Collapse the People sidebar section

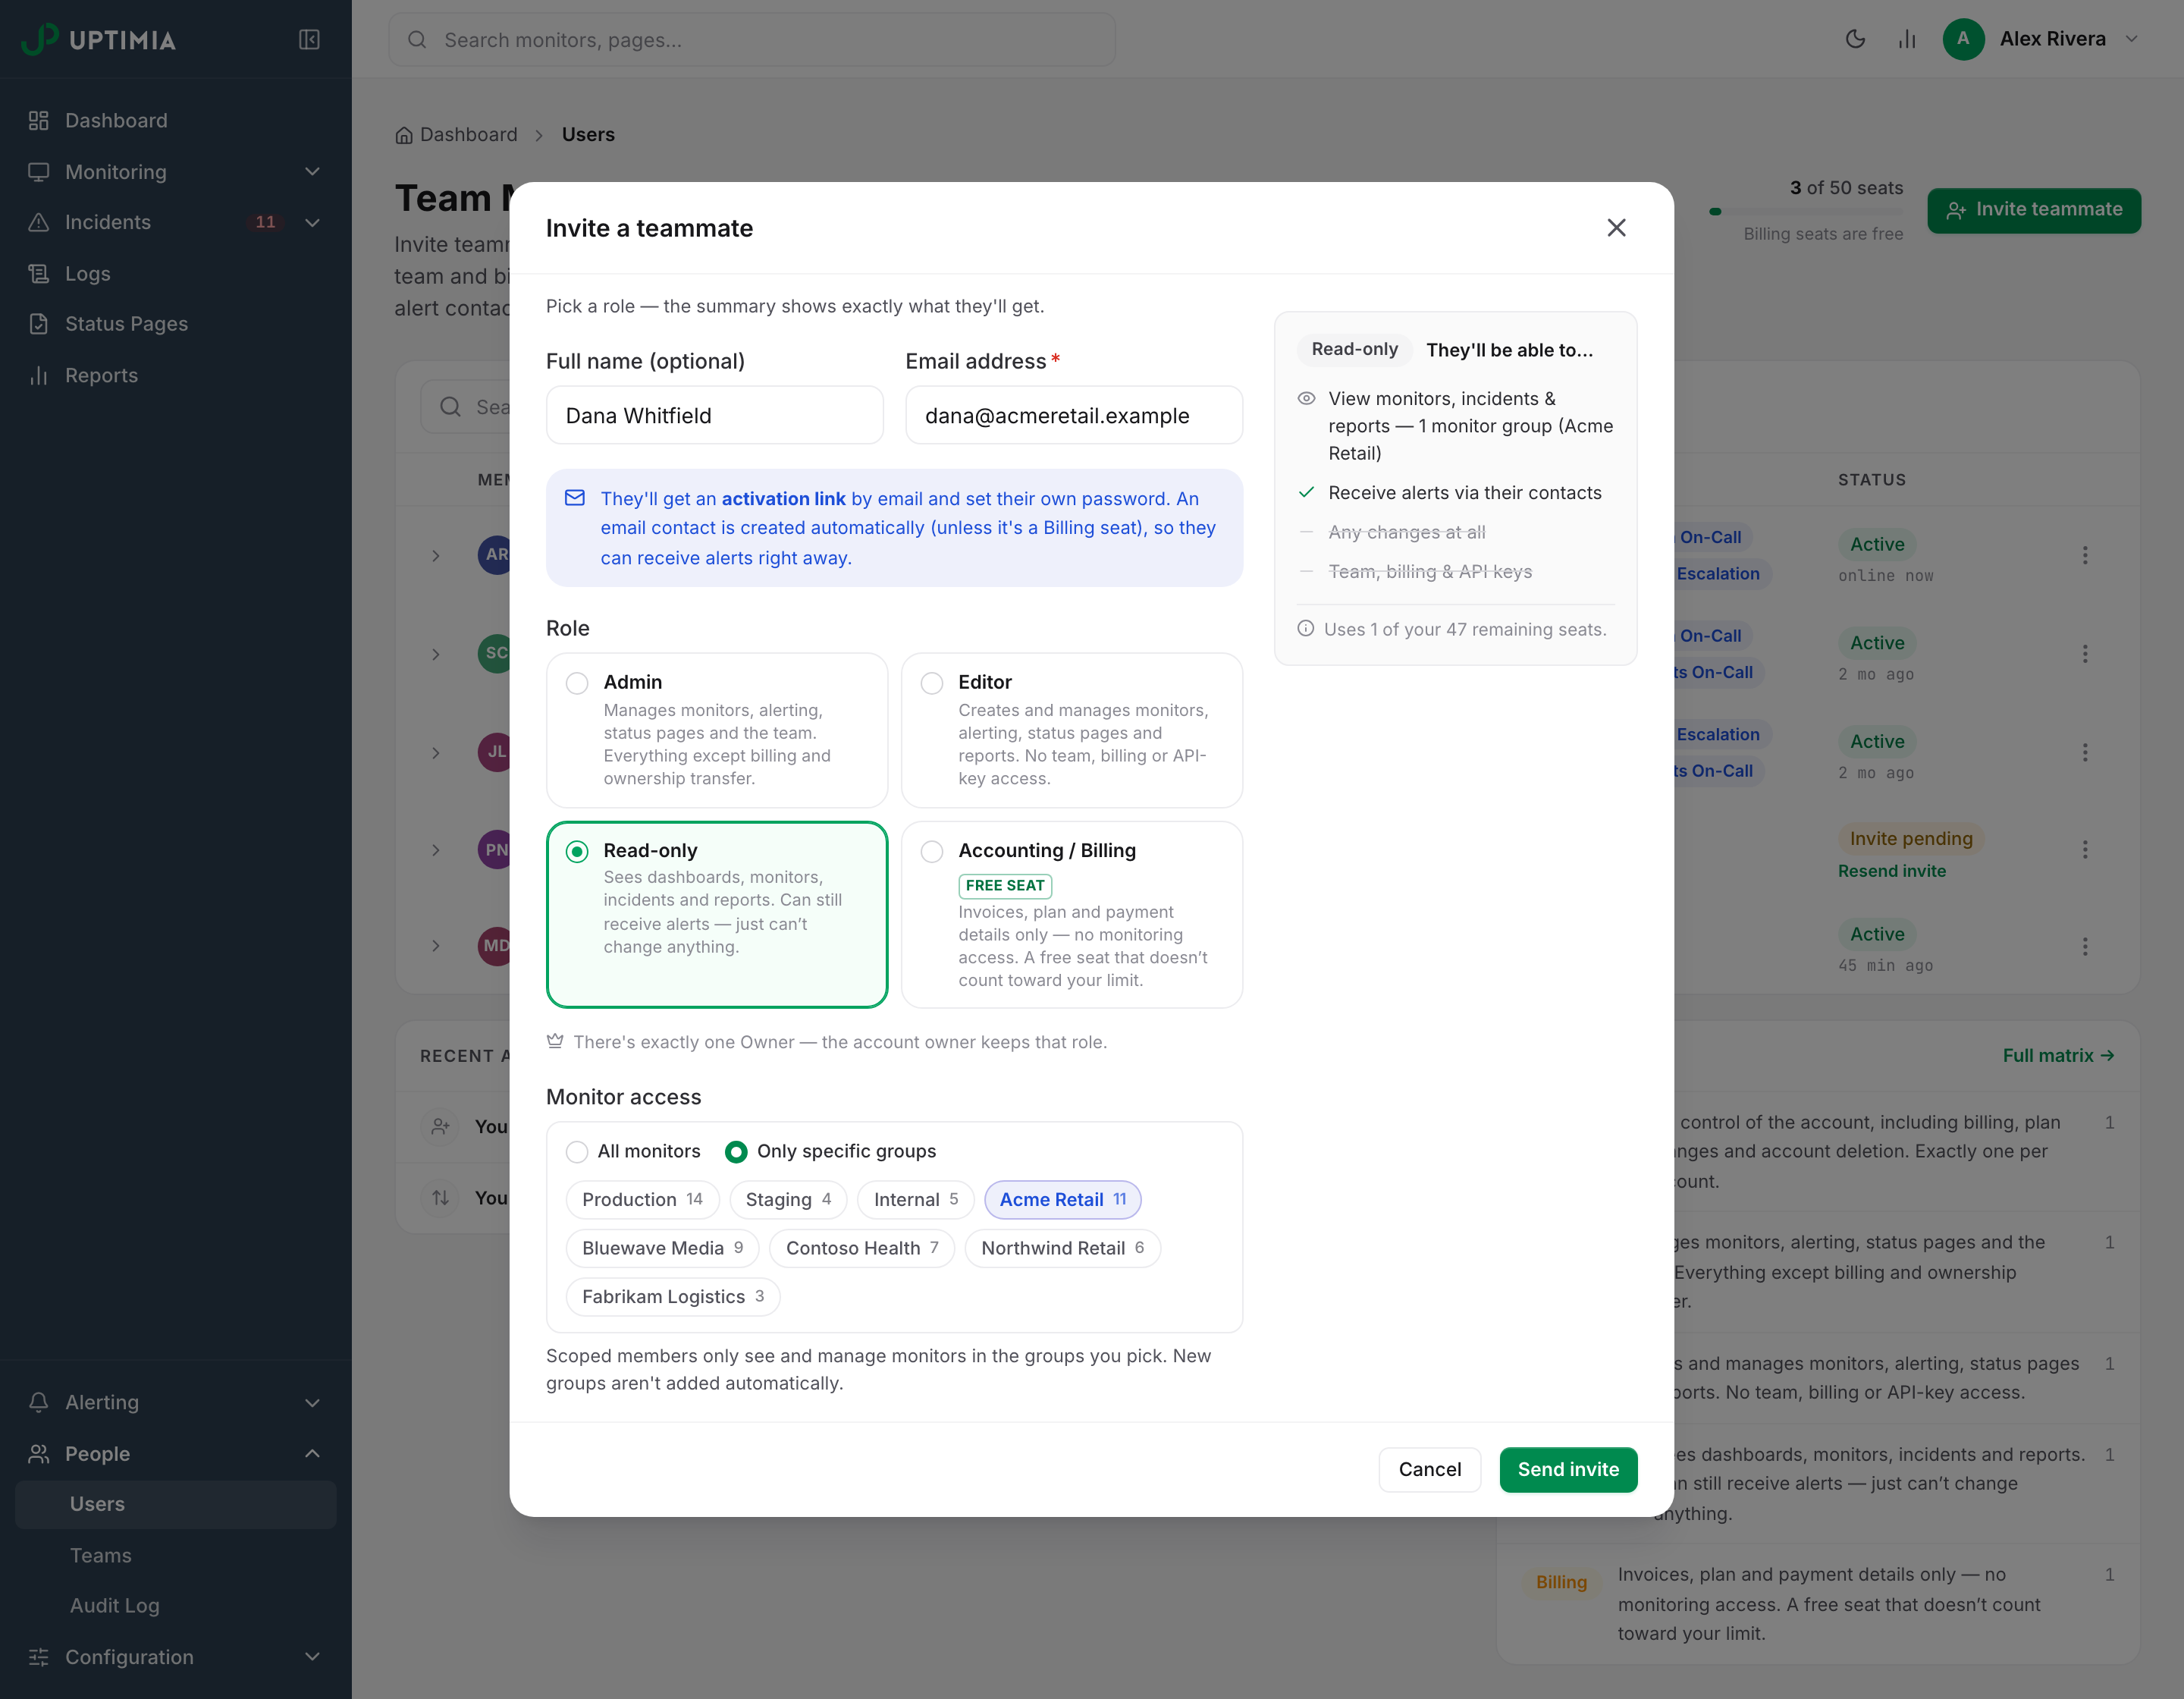pos(176,1453)
